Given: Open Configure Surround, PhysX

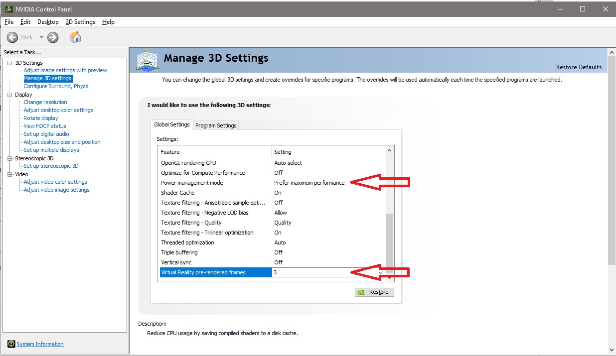Looking at the screenshot, I should [56, 86].
